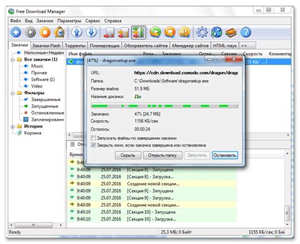
Task: Click the yellow pause all downloads icon
Action: 185,33
